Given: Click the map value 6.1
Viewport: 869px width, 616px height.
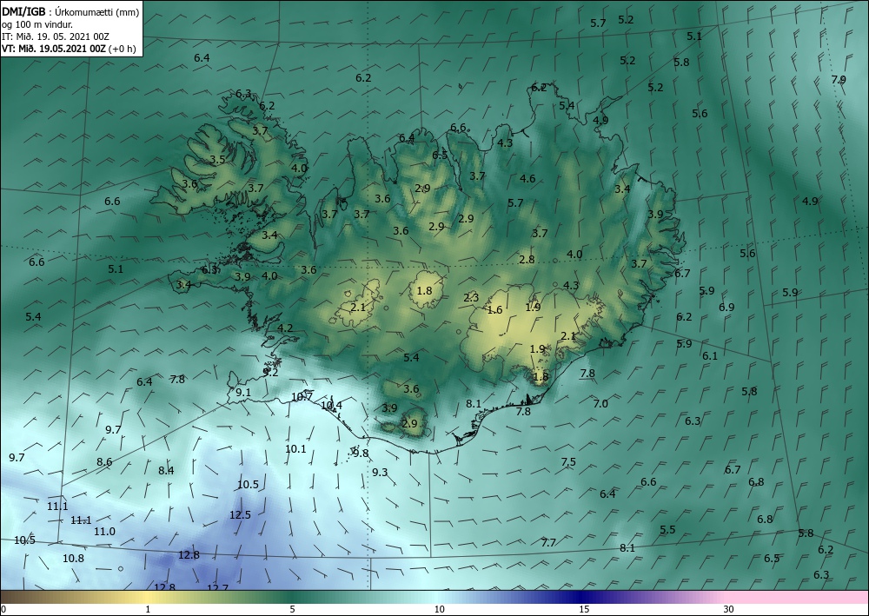Looking at the screenshot, I should [x=710, y=355].
